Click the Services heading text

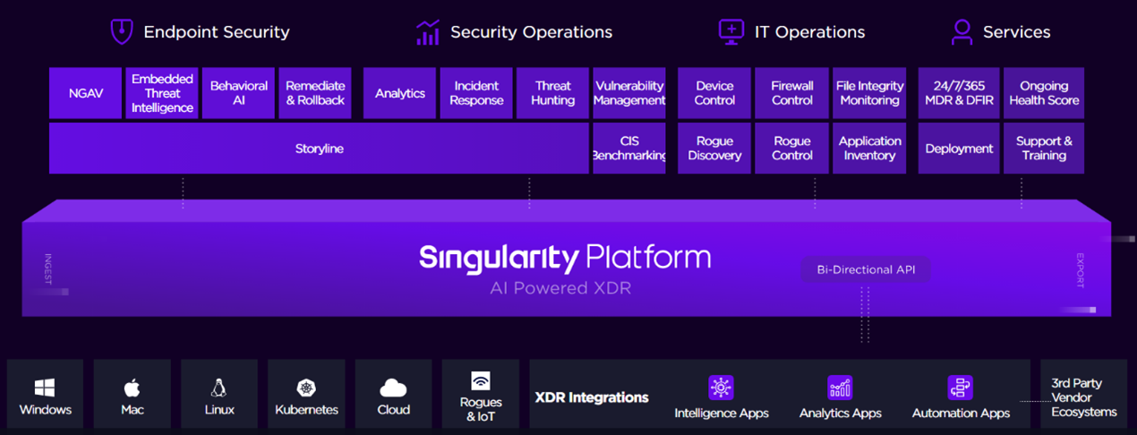click(1017, 32)
